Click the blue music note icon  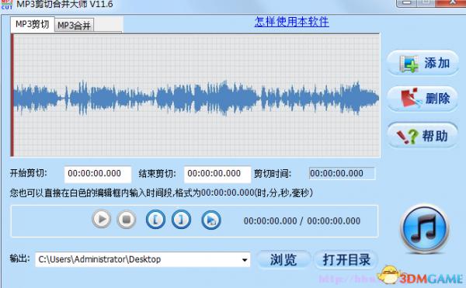pyautogui.click(x=425, y=228)
